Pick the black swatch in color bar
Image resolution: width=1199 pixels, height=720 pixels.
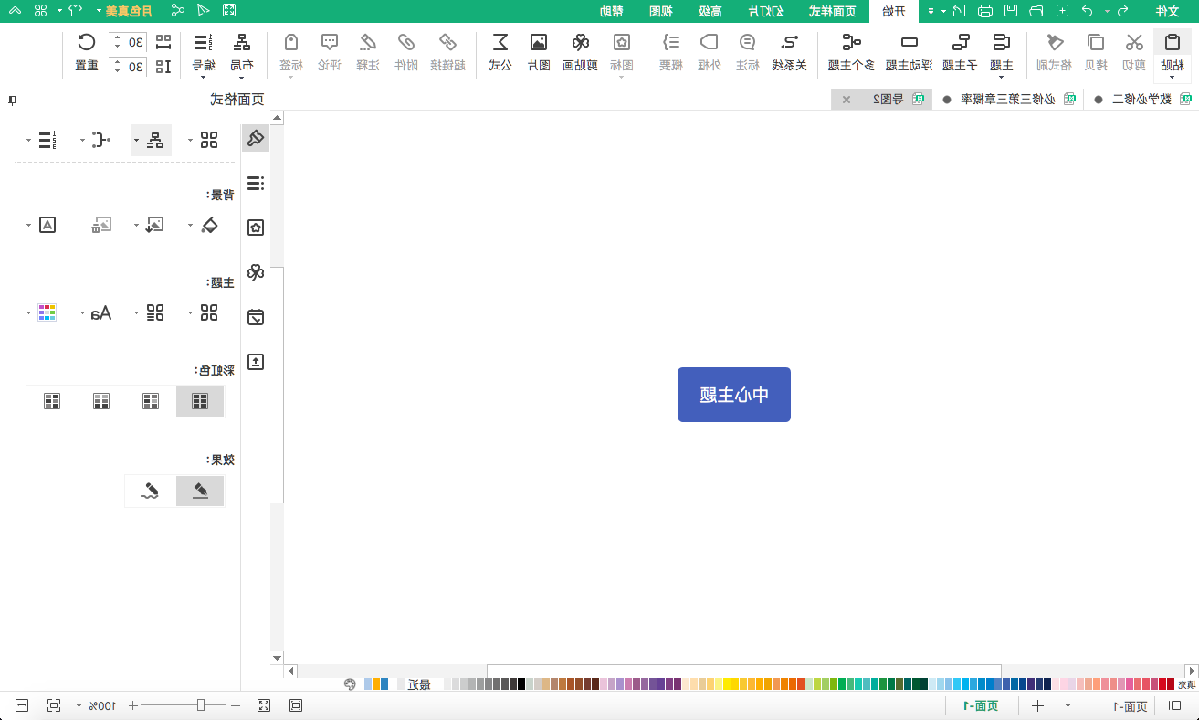click(521, 683)
